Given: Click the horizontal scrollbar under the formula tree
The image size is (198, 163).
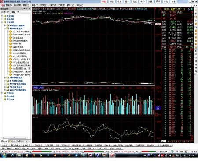Looking at the screenshot, I should [x=16, y=138].
